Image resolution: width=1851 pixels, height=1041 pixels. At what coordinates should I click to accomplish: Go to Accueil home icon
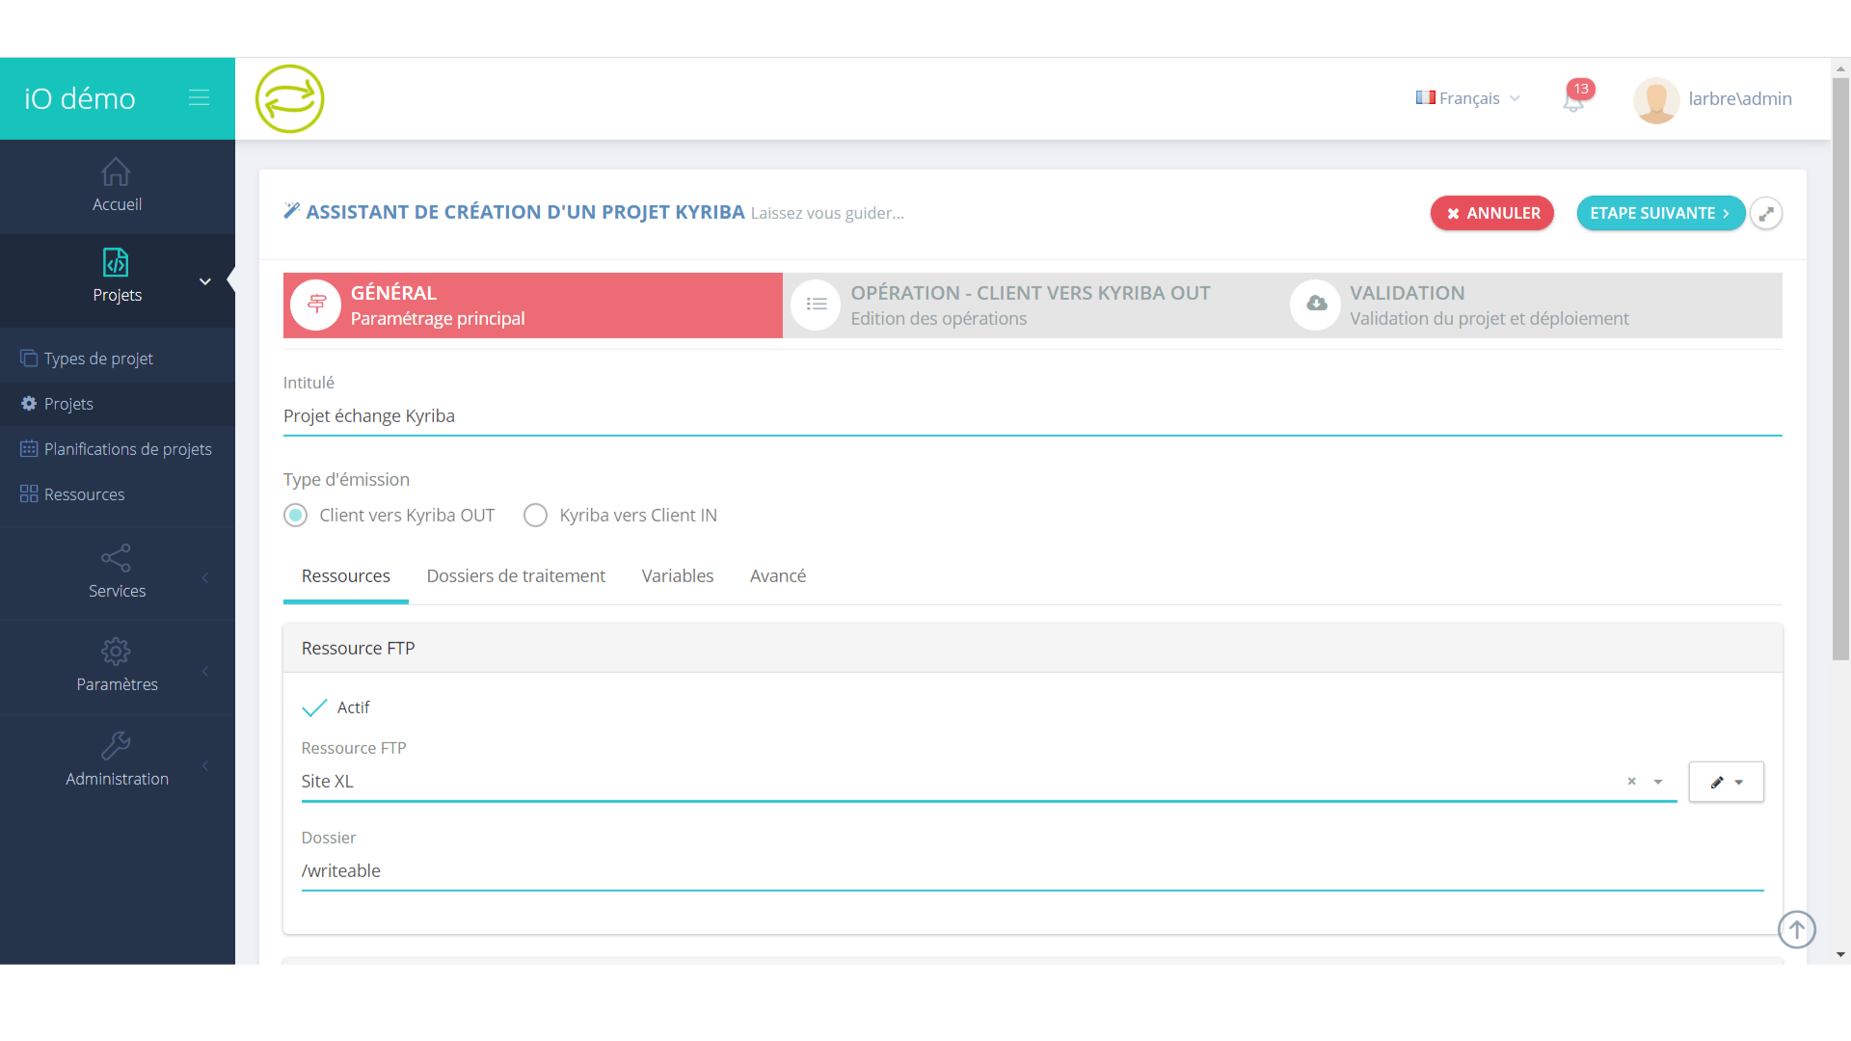point(116,172)
